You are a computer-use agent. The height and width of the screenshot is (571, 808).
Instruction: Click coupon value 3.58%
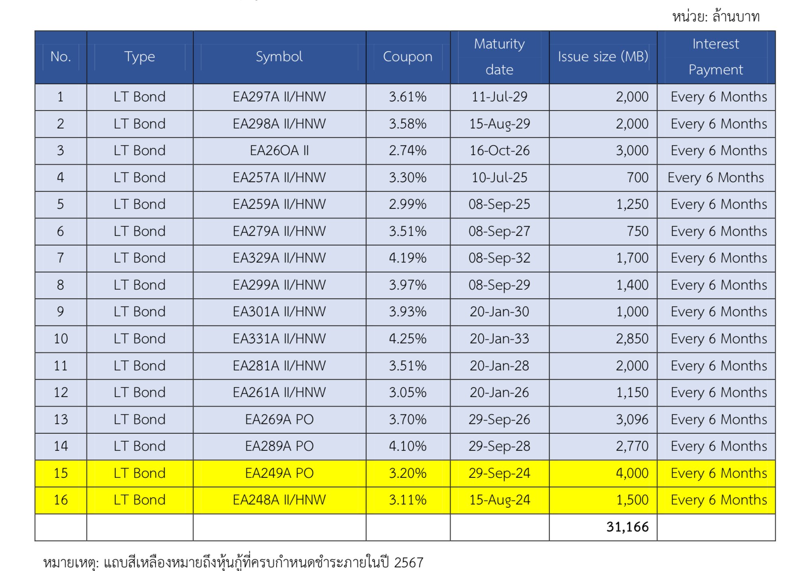[x=408, y=124]
